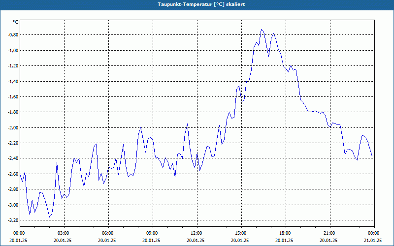
Task: Click the -2,80 y-axis tick label
Action: (13, 189)
